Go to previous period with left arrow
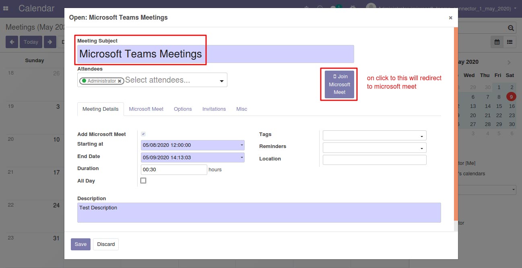This screenshot has height=268, width=522. tap(12, 42)
